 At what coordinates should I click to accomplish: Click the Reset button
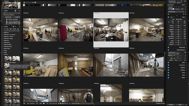[x=180, y=105]
